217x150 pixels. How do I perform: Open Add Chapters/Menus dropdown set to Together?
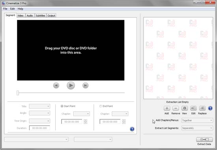point(197,120)
